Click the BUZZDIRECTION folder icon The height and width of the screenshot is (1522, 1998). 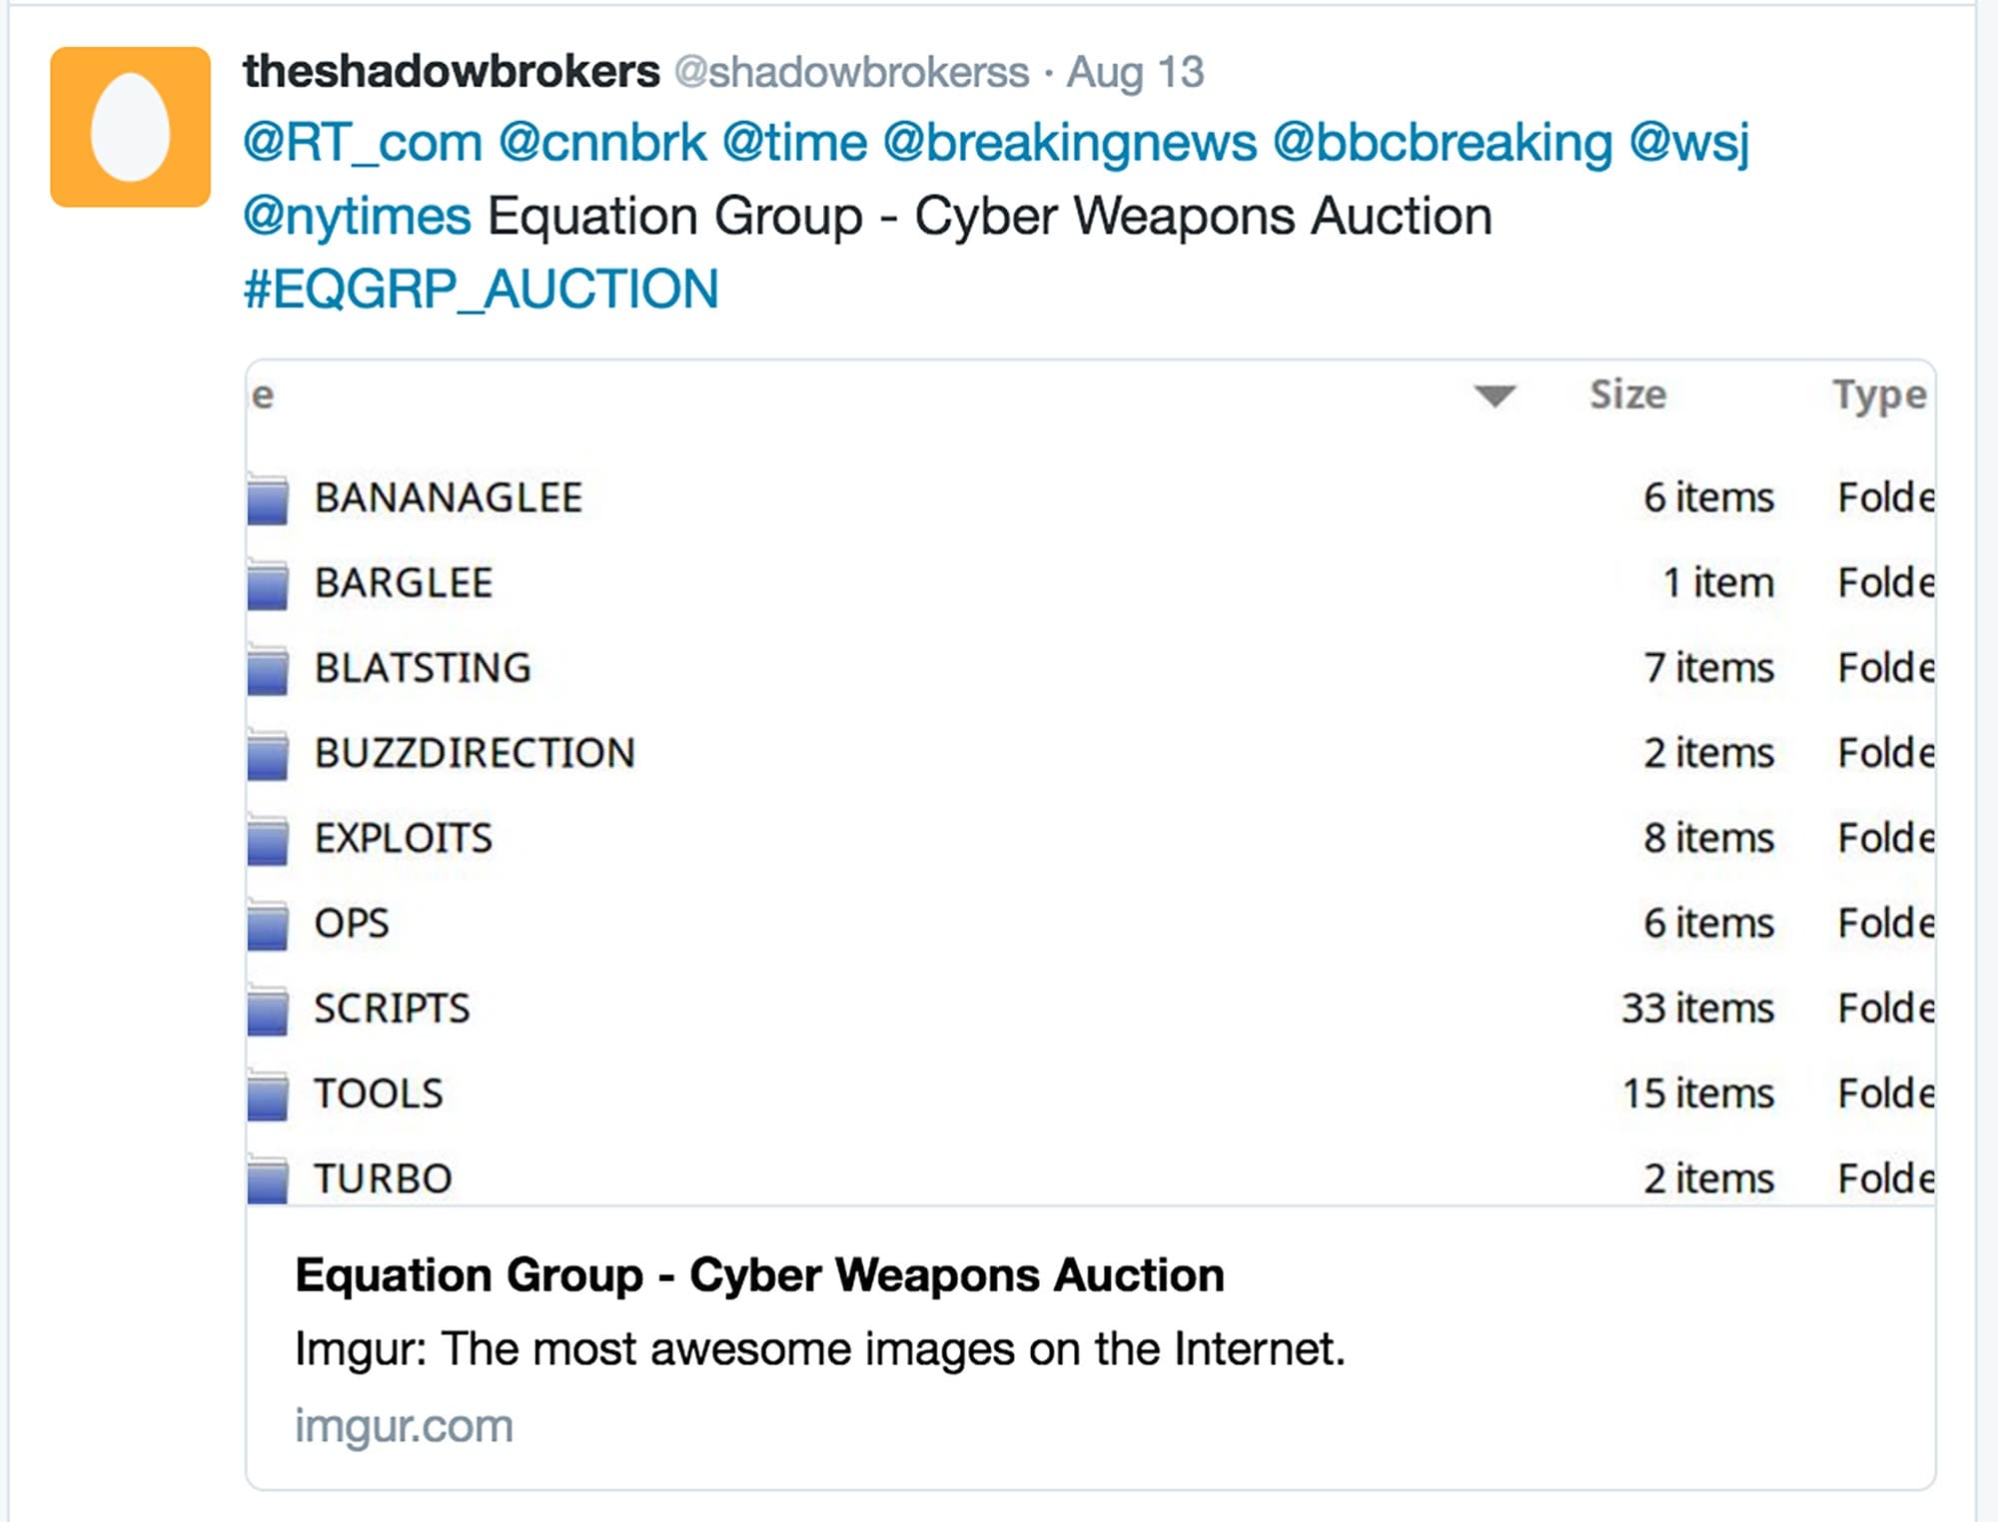pos(268,754)
